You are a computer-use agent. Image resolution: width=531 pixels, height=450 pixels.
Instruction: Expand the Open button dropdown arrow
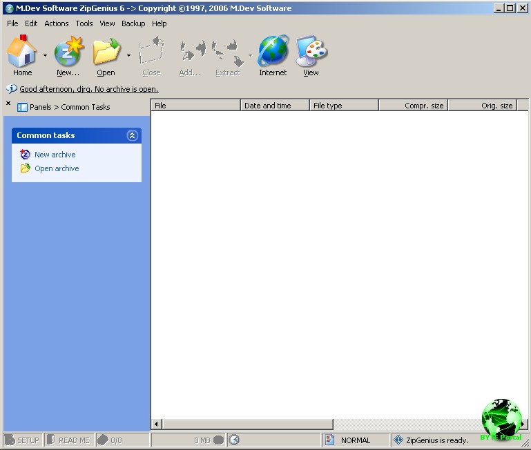point(128,55)
